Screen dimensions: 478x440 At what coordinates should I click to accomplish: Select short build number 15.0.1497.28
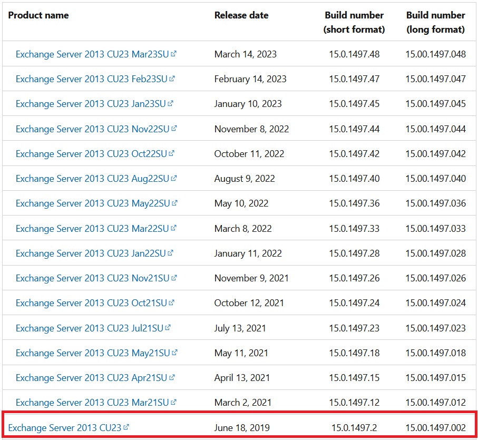[x=354, y=253]
